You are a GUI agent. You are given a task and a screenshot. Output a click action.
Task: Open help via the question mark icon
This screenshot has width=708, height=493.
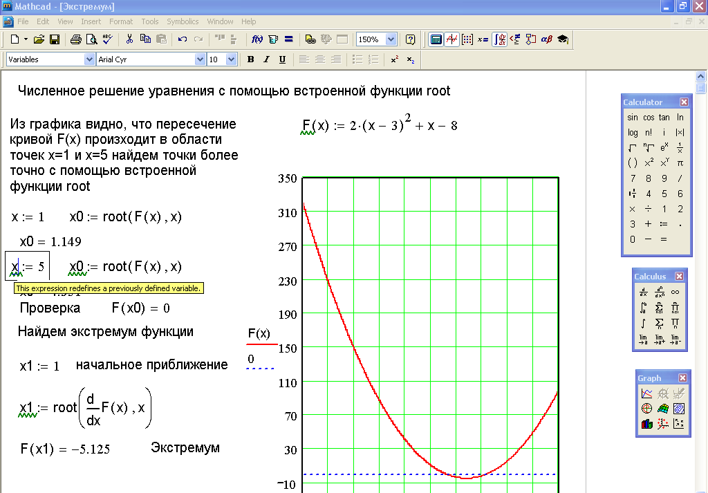point(410,39)
